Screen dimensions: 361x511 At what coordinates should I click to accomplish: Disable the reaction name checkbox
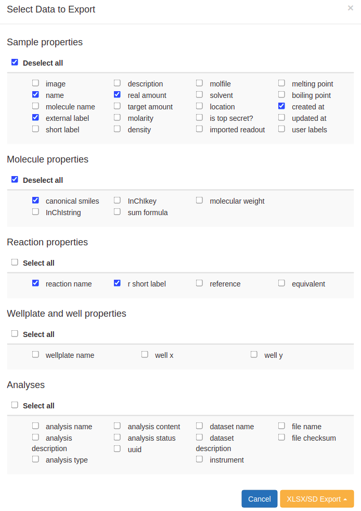tap(35, 282)
